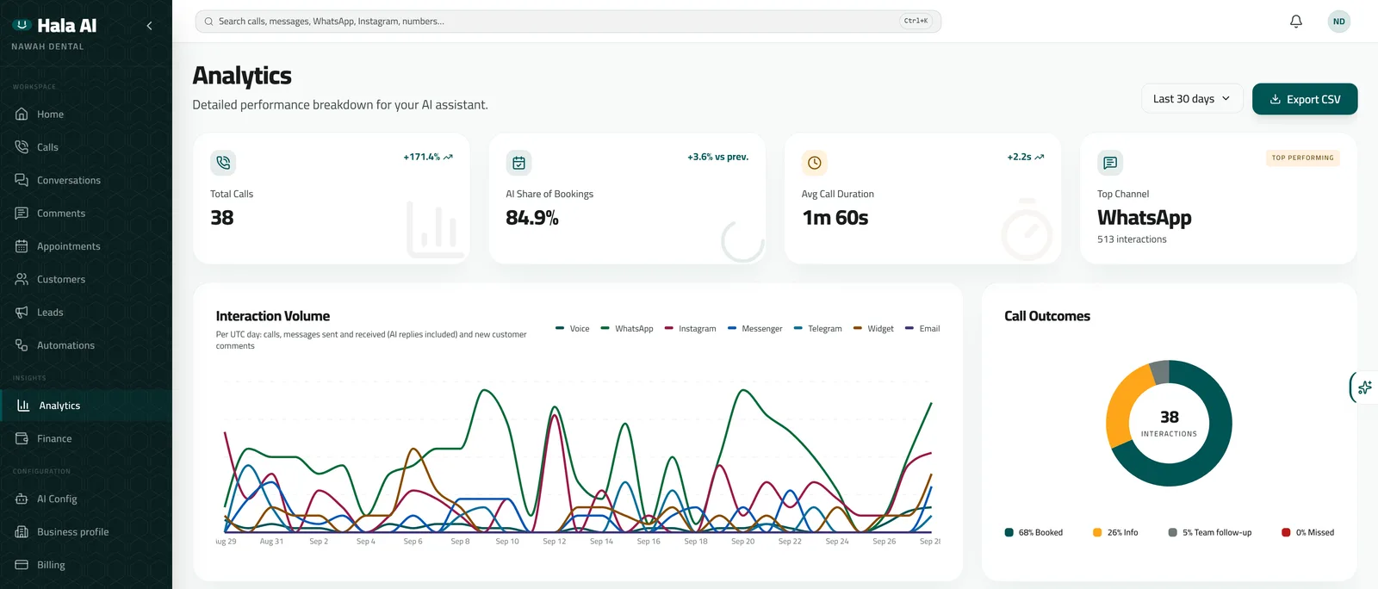Open the AI assistant sparkle side tab

1364,387
